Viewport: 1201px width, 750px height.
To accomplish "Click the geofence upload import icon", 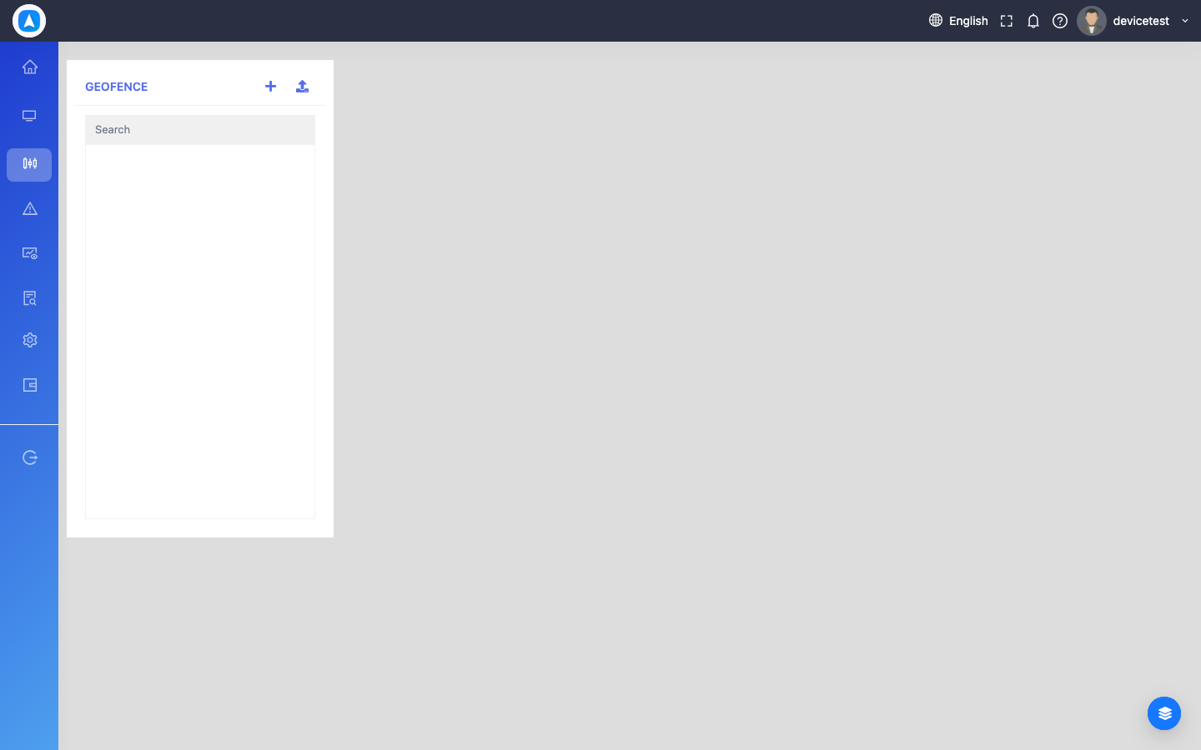I will coord(302,86).
